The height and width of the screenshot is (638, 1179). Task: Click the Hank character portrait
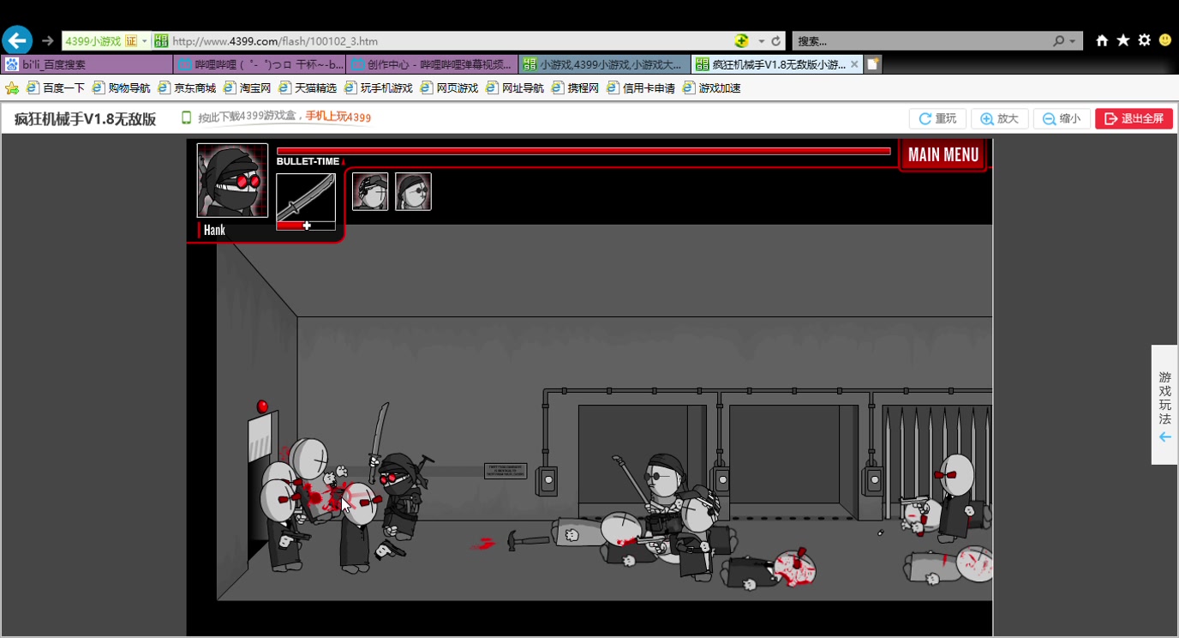click(232, 180)
